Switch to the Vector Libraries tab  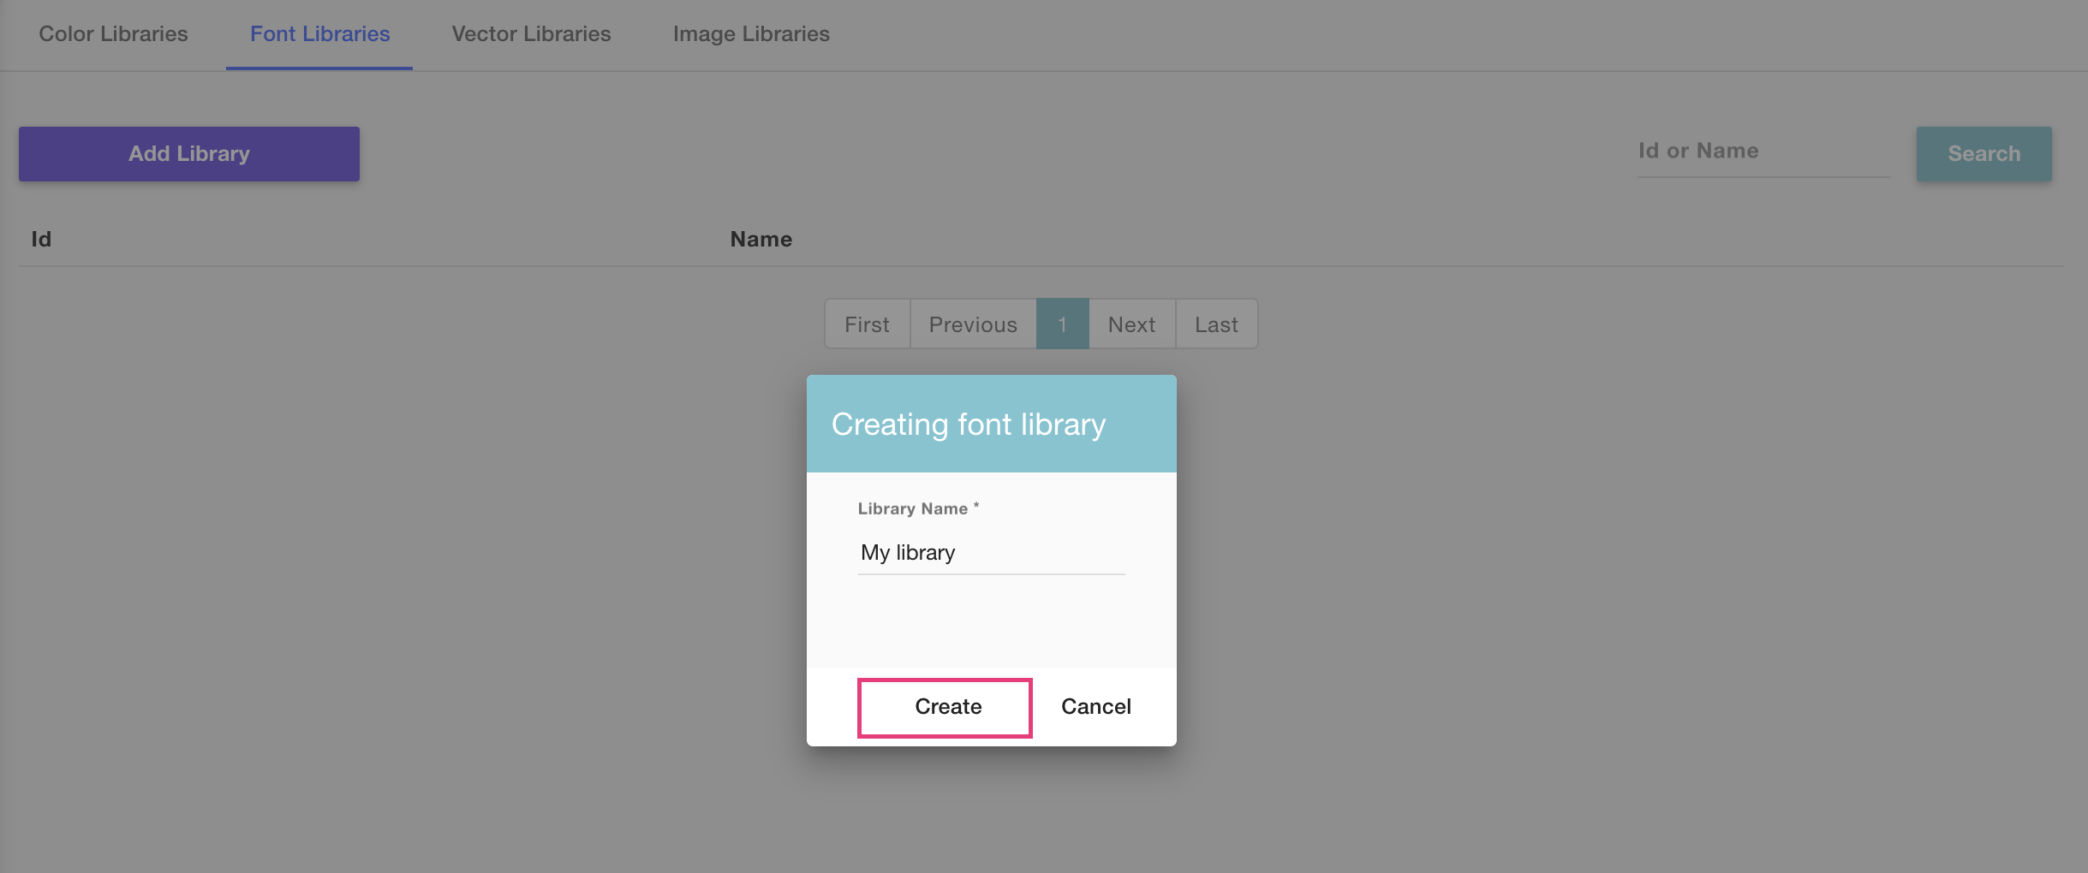(x=530, y=33)
